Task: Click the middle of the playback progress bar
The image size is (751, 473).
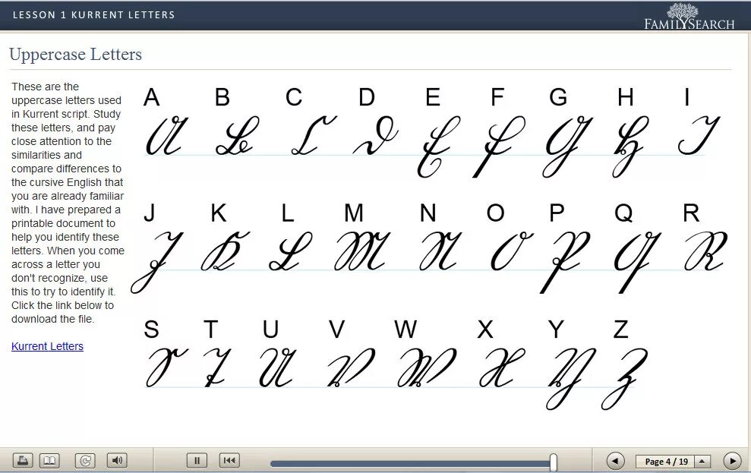Action: coord(412,463)
